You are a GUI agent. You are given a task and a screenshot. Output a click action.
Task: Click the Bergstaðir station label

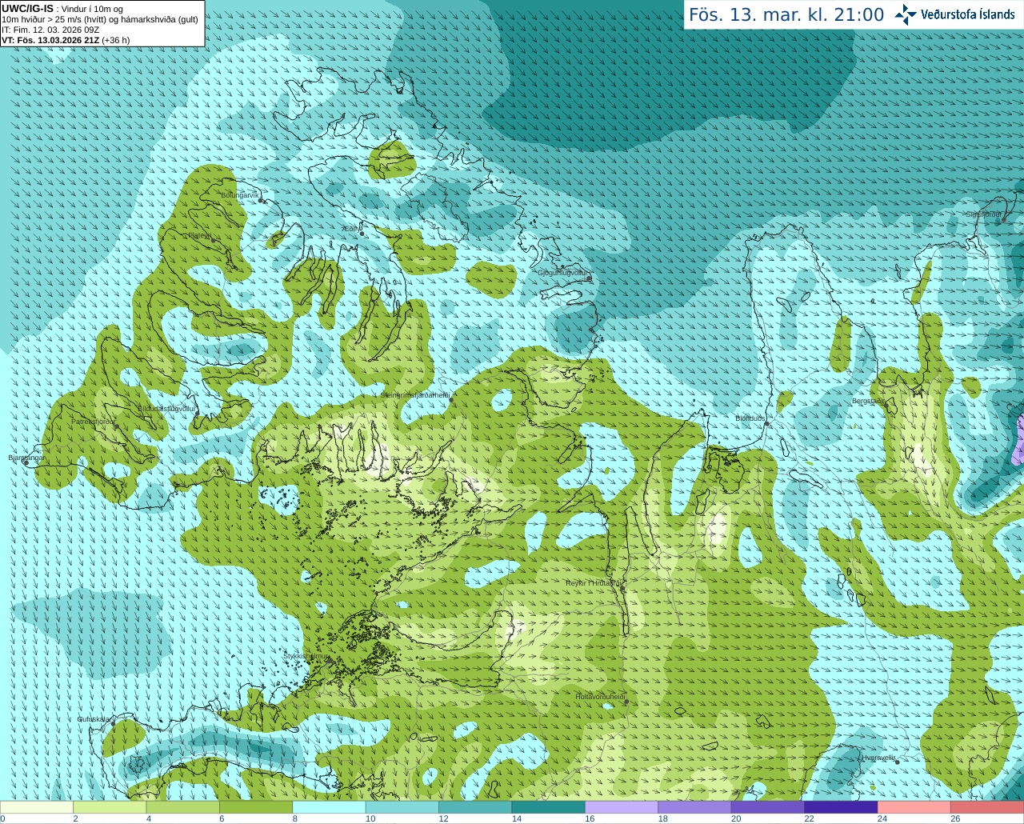point(868,401)
